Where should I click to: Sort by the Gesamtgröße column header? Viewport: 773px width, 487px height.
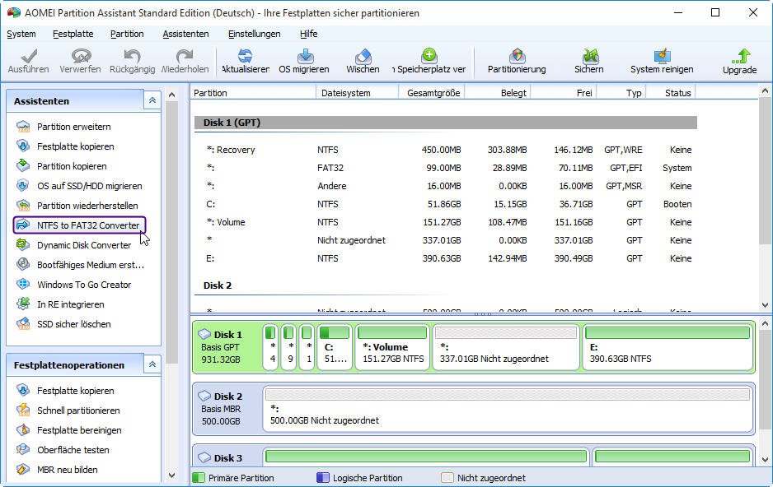(x=431, y=93)
